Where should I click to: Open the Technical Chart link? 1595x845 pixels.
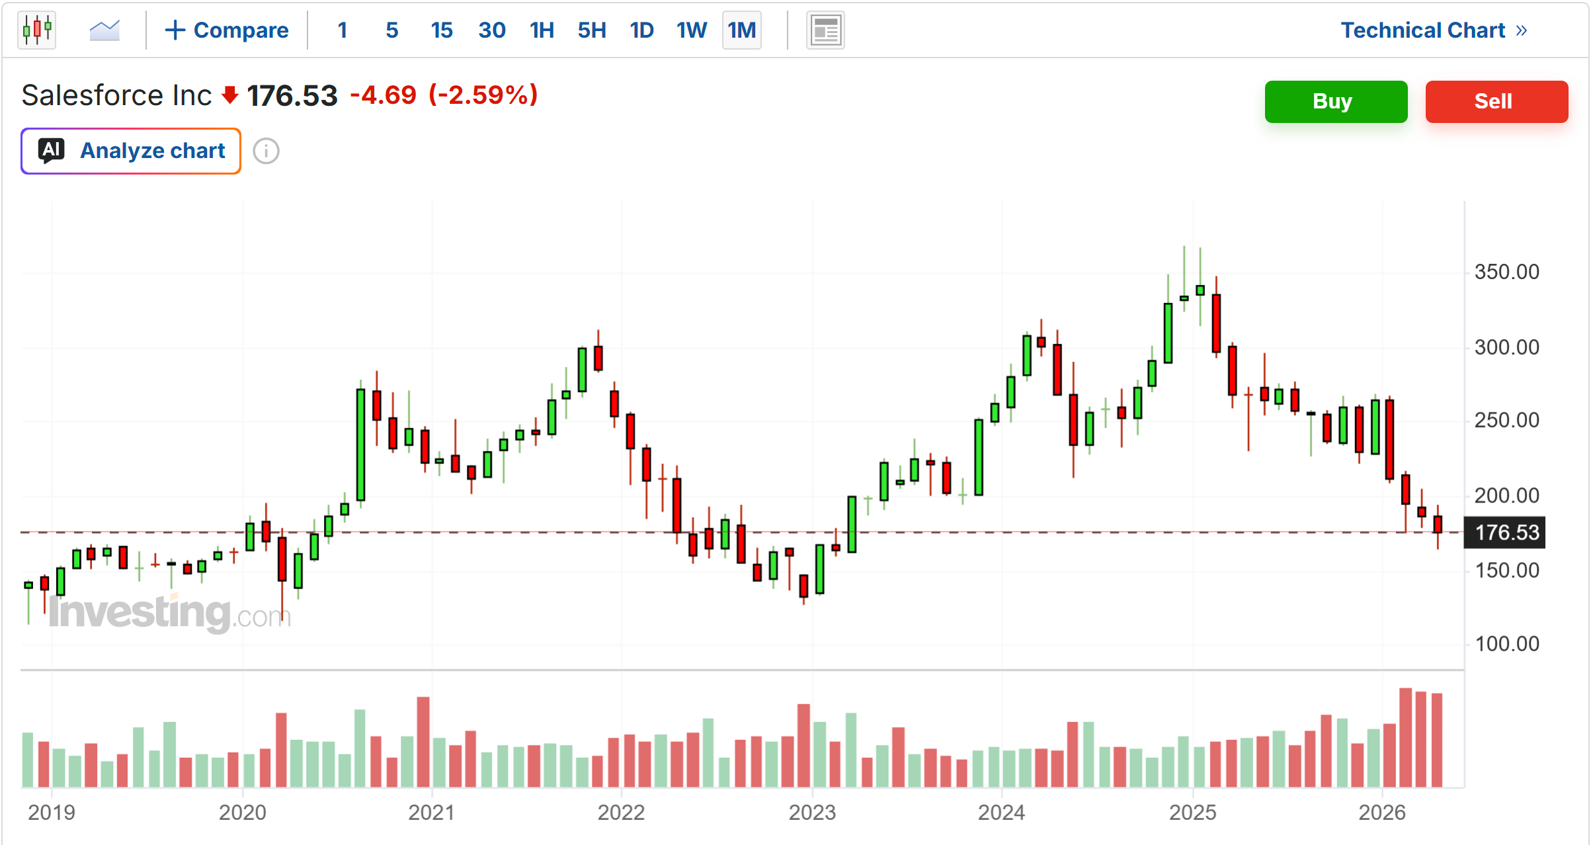(x=1422, y=30)
